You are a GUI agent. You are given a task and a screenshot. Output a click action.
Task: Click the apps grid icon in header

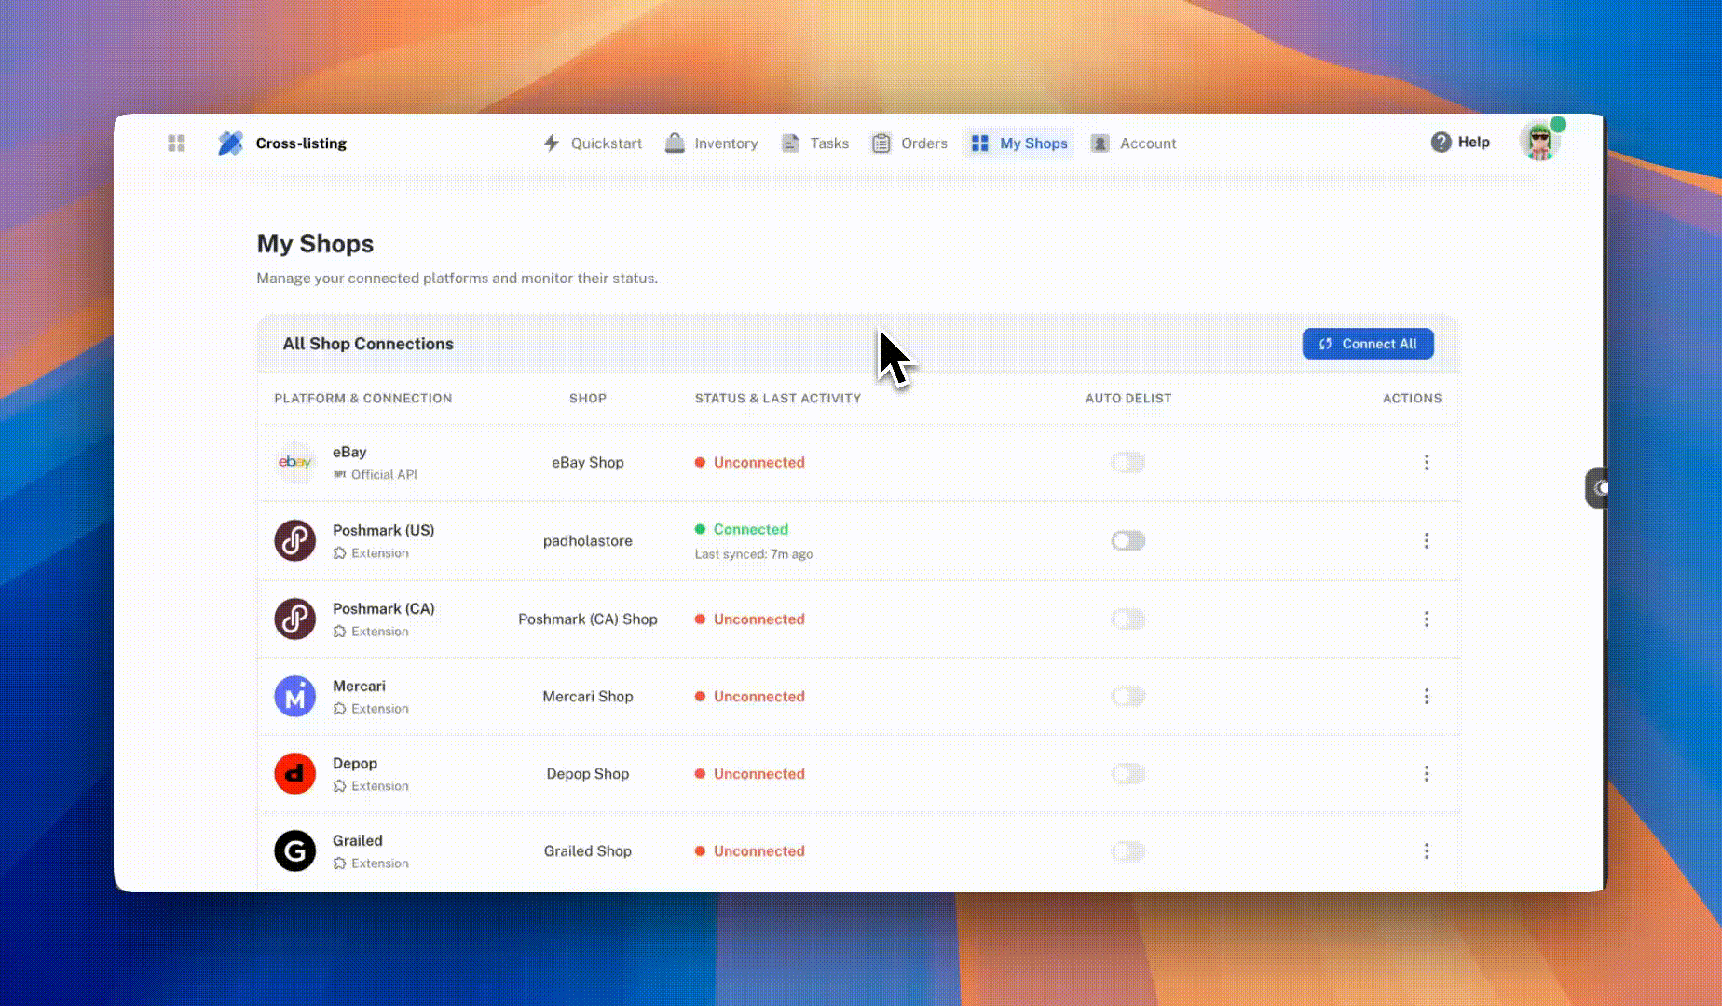[176, 143]
